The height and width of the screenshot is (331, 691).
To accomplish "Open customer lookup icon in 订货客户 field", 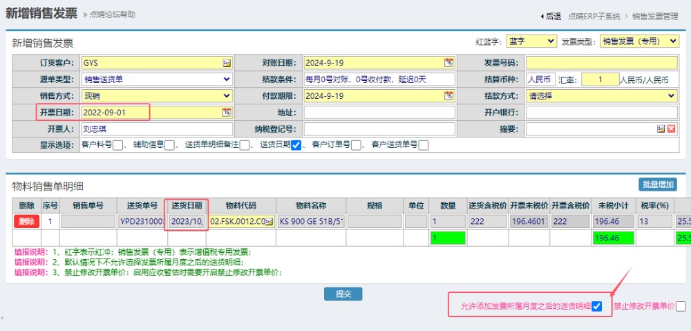I will click(x=227, y=63).
